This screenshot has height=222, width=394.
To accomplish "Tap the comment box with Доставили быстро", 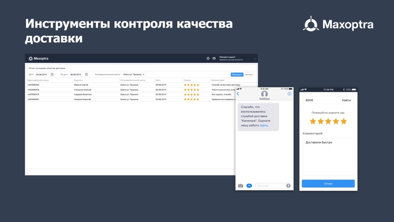I will [x=328, y=156].
